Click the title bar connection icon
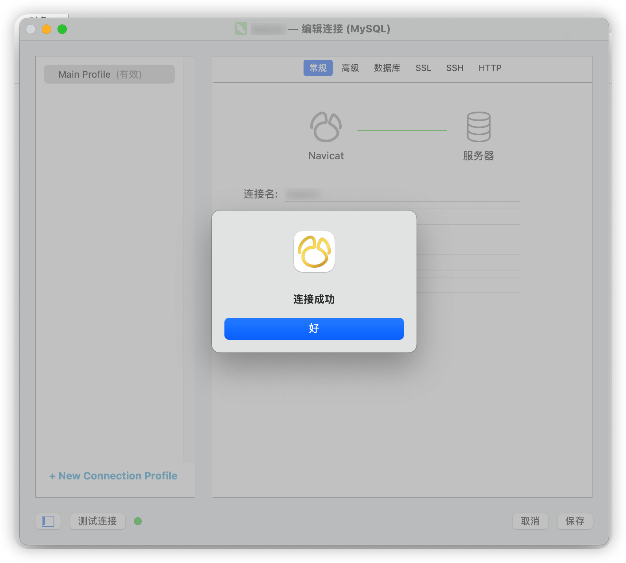Screen dimensions: 626x563 [241, 28]
